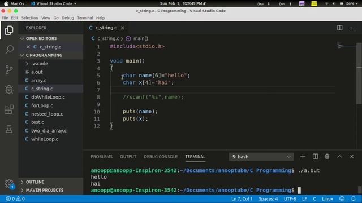Screen dimensions: 362x203
Task: Open the Edit menu
Action: (15, 18)
